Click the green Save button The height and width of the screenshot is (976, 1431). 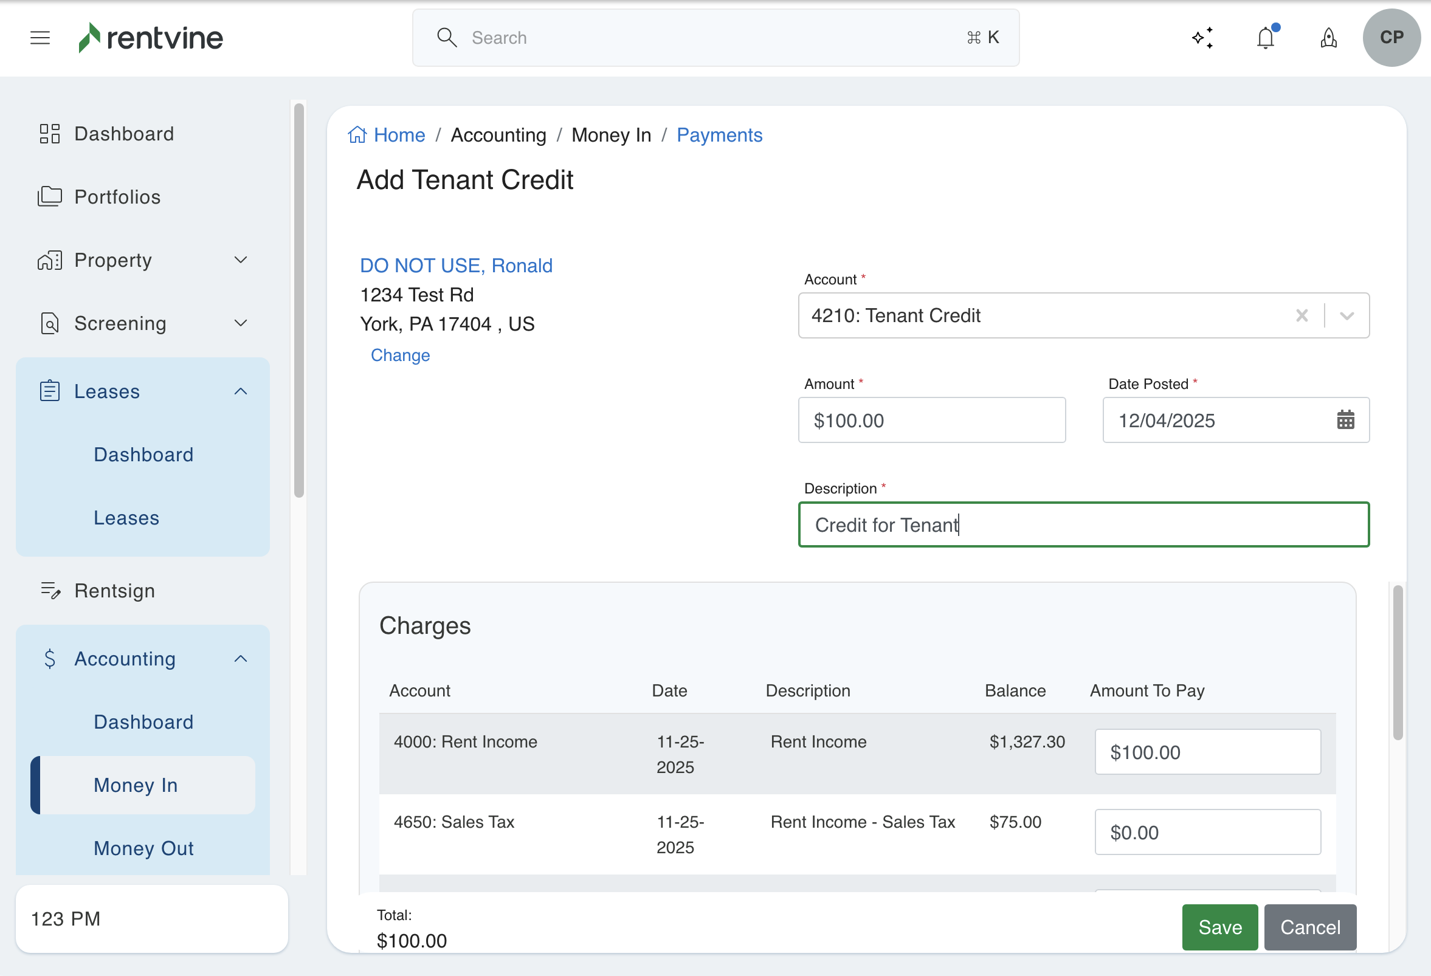point(1219,927)
